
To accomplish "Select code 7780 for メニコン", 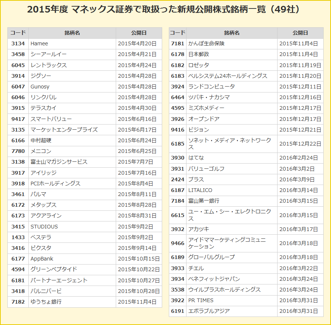I will [18, 151].
